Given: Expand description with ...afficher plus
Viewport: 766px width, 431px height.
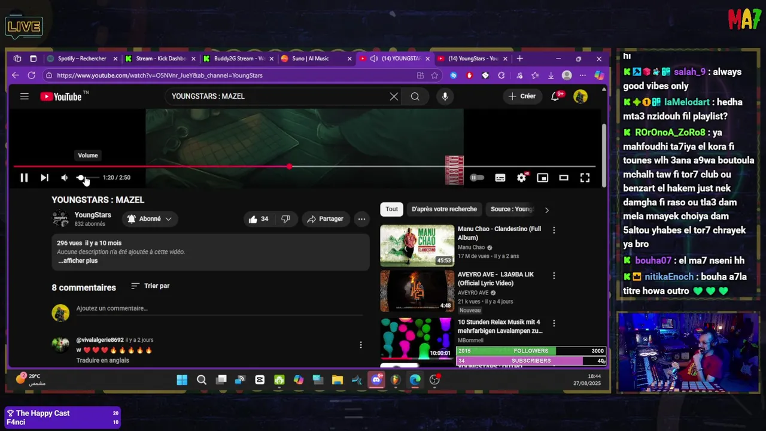Looking at the screenshot, I should point(78,261).
